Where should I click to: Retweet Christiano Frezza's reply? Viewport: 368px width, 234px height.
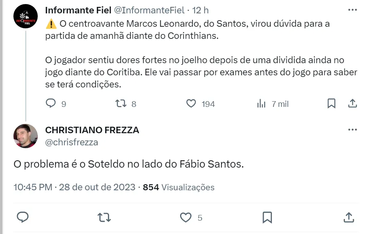[x=104, y=217]
